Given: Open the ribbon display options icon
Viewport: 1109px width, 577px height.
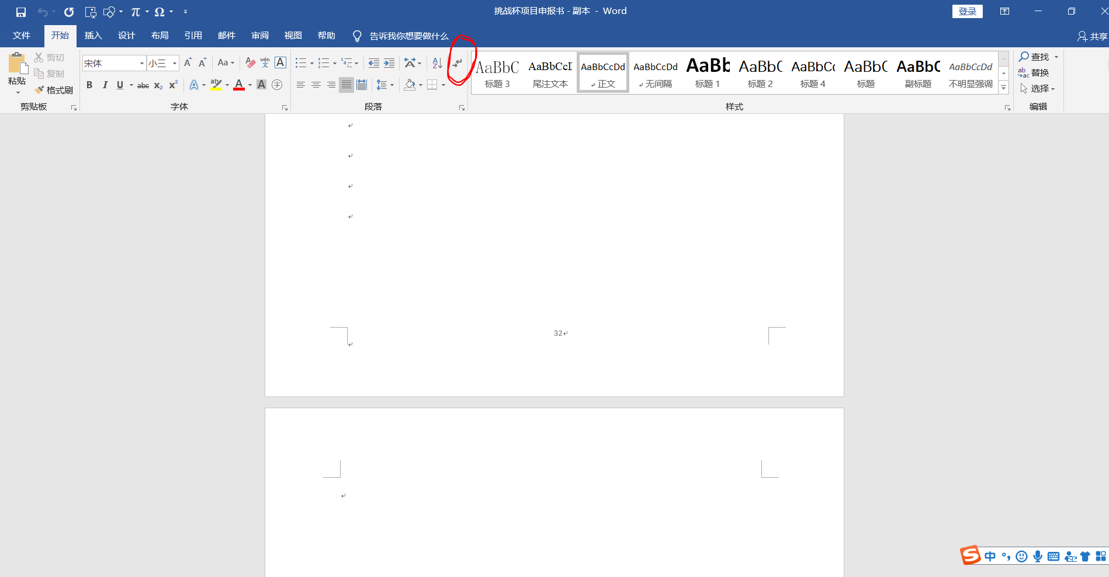Looking at the screenshot, I should 1005,11.
